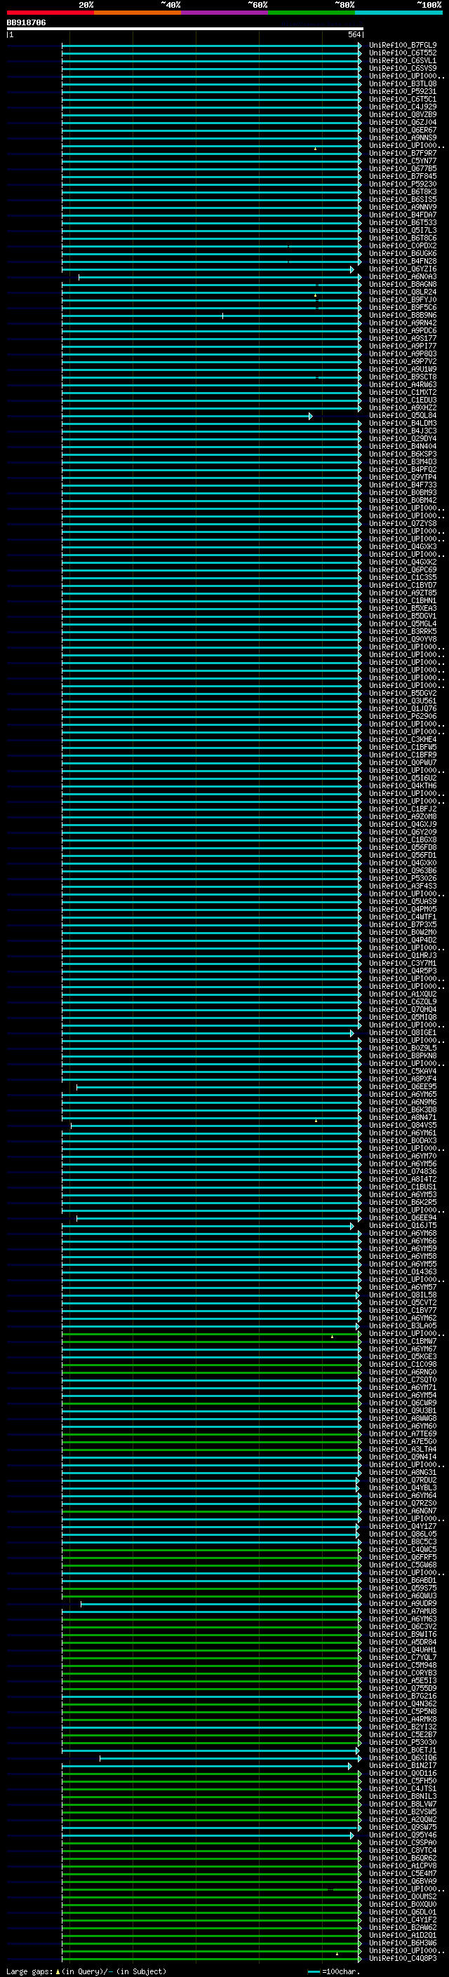449x1977 pixels.
Task: Click the label UniRef100_Q6XIQ6
Action: tap(402, 1757)
